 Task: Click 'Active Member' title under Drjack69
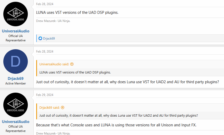pyautogui.click(x=16, y=83)
